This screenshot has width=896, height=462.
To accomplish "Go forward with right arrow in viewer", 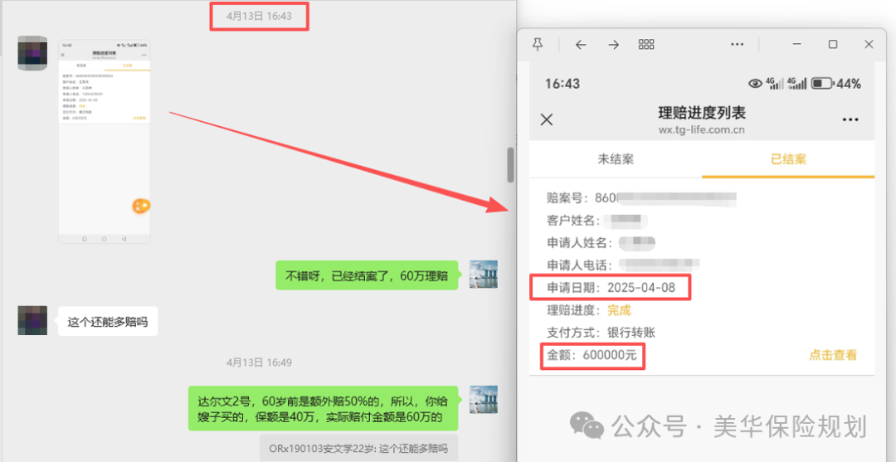I will point(614,45).
